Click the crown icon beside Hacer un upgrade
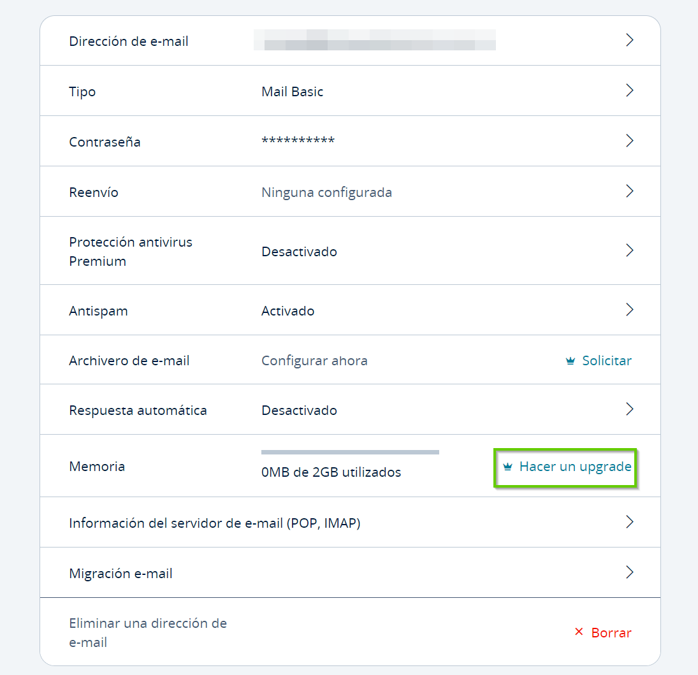The height and width of the screenshot is (675, 698). pos(507,467)
